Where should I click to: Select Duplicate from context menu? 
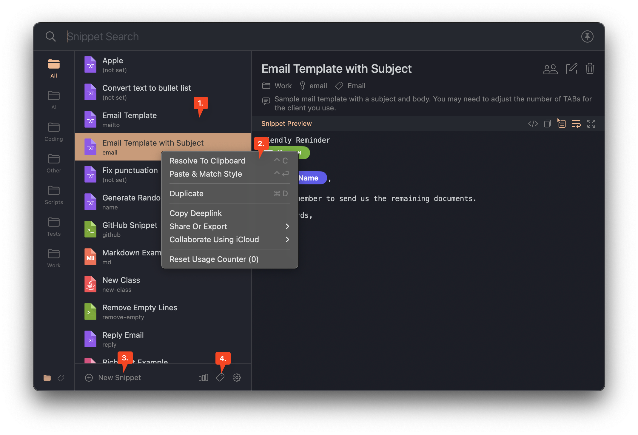pos(187,193)
